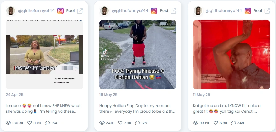
Task: Click Instagram logo on the news reporter card
Action: click(x=60, y=11)
